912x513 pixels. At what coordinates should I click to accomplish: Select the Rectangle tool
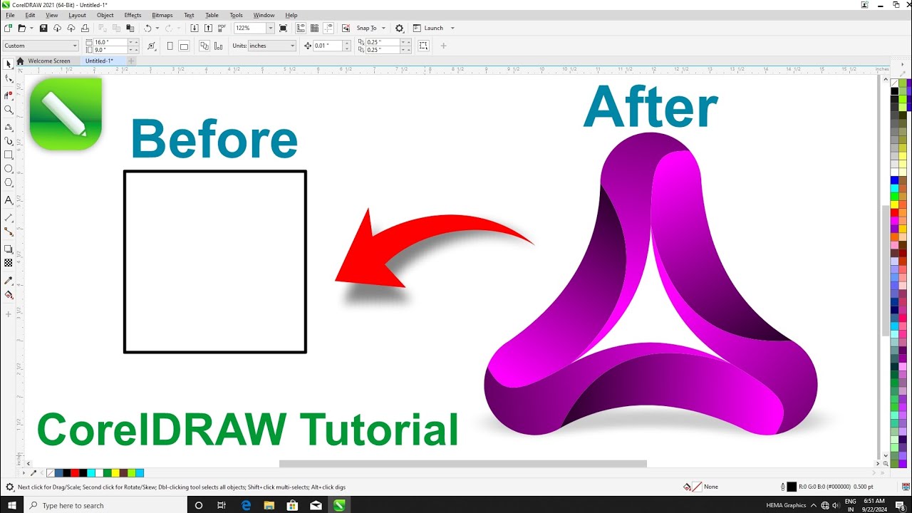point(9,155)
